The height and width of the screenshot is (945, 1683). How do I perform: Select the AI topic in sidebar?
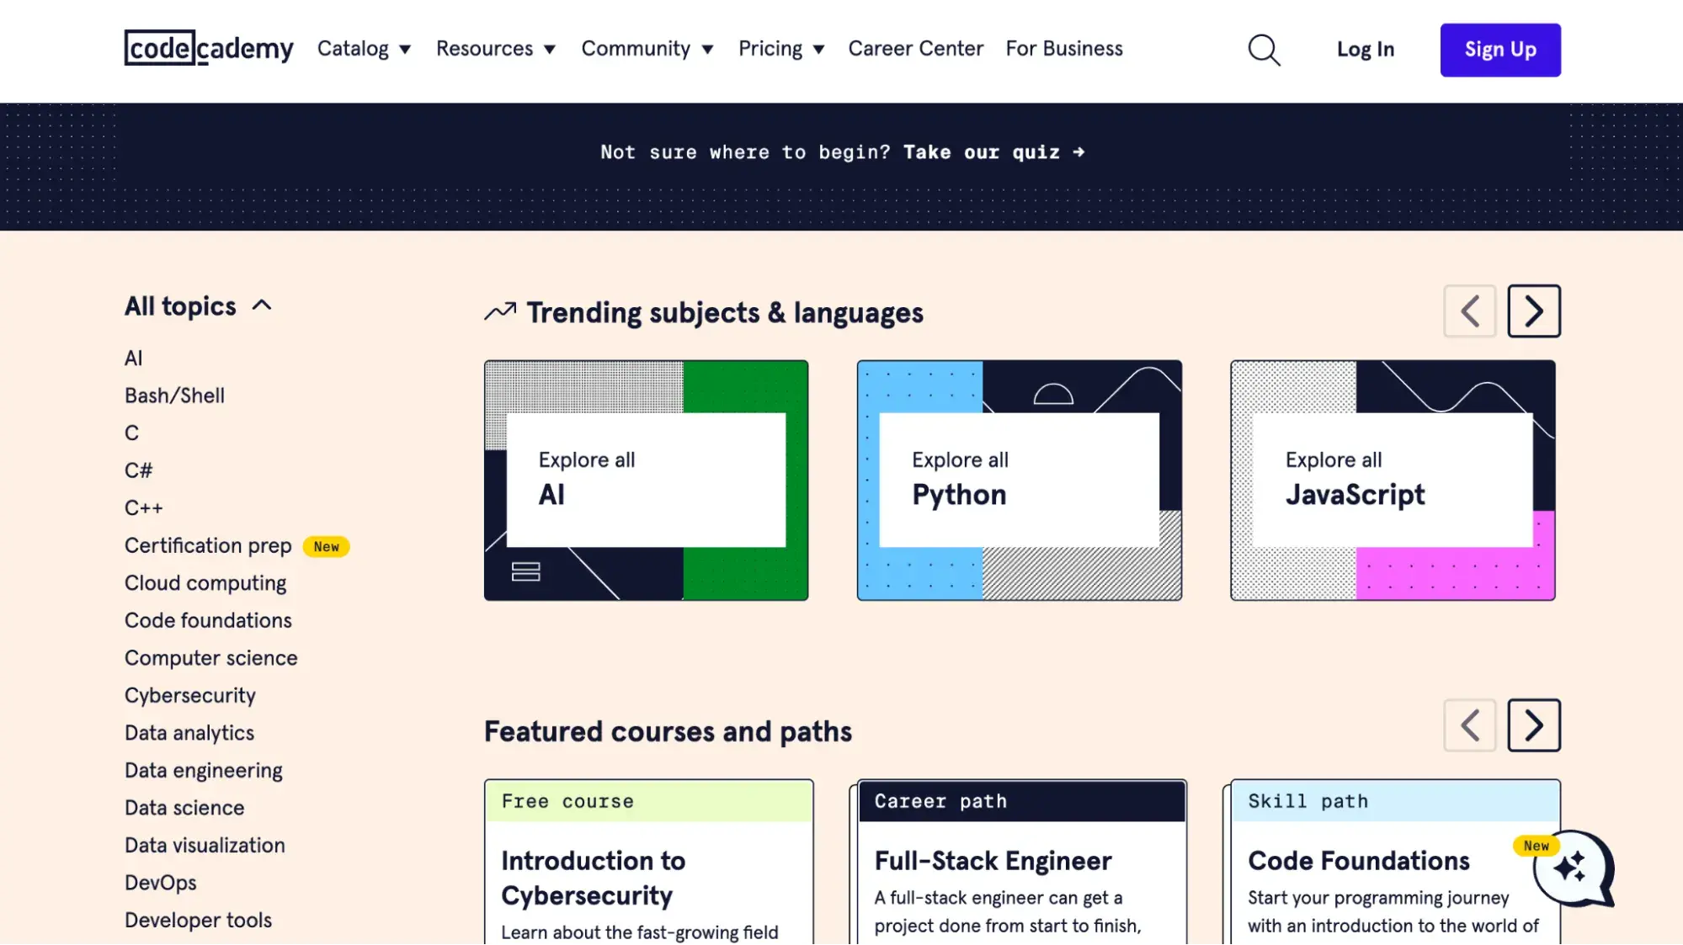[133, 358]
